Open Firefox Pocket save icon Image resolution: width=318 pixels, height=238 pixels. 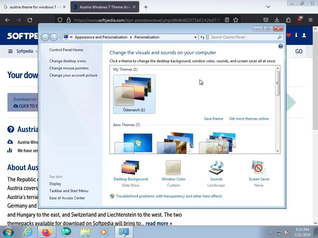[x=266, y=20]
